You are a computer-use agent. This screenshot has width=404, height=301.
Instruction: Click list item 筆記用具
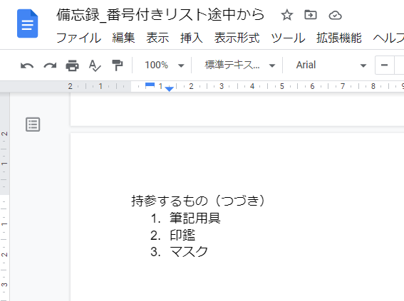click(x=195, y=218)
